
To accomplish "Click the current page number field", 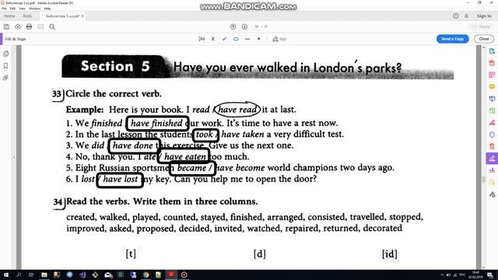I will click(x=257, y=27).
